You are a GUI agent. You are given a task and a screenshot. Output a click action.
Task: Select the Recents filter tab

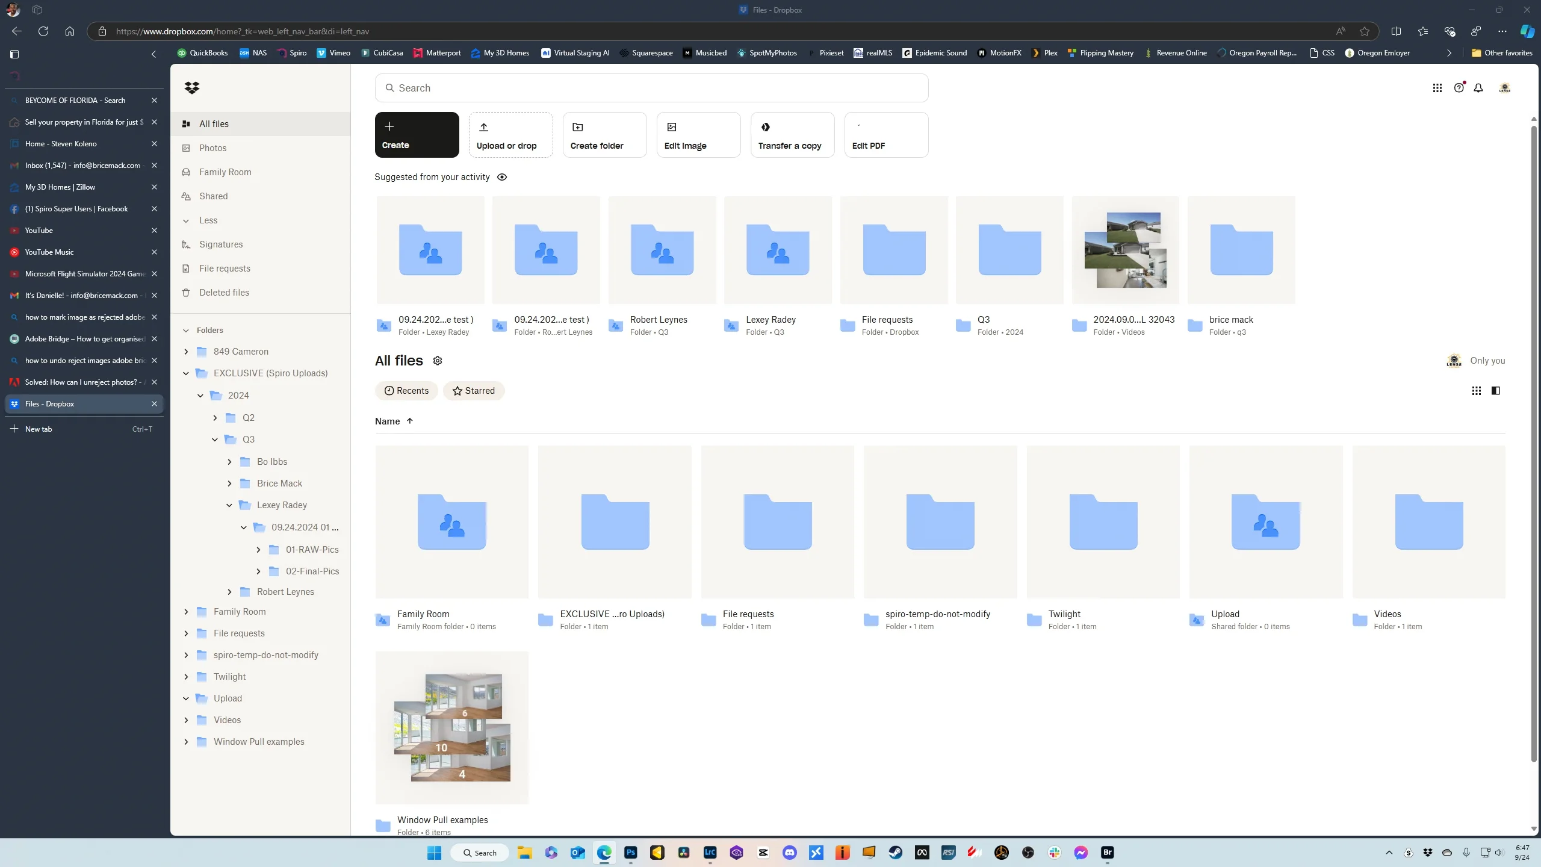pos(406,391)
